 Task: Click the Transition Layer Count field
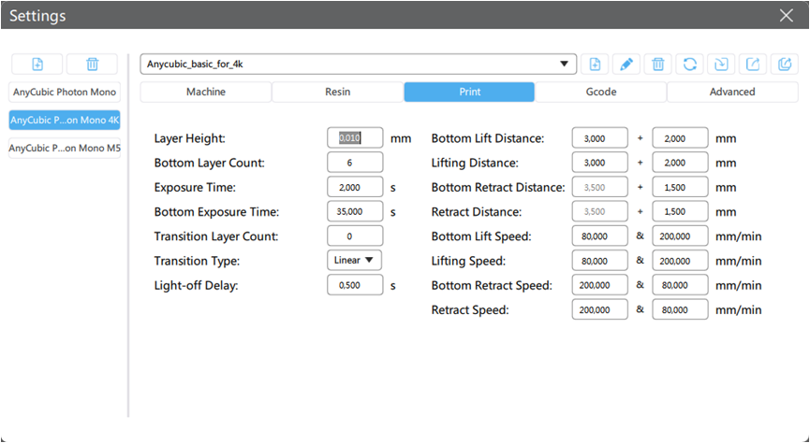click(355, 236)
